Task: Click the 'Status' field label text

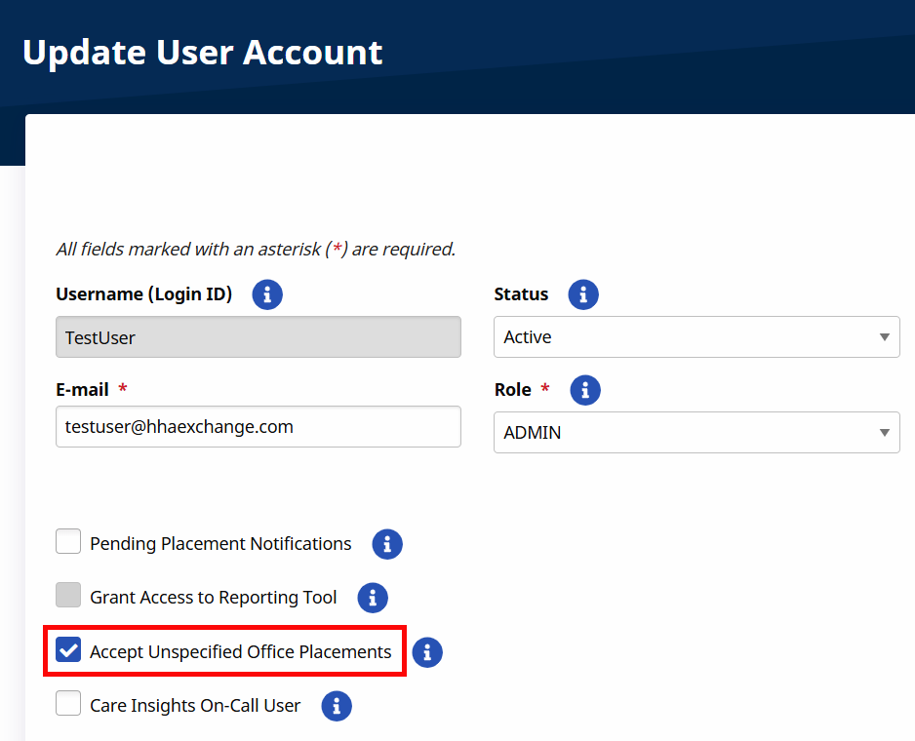Action: [x=521, y=294]
